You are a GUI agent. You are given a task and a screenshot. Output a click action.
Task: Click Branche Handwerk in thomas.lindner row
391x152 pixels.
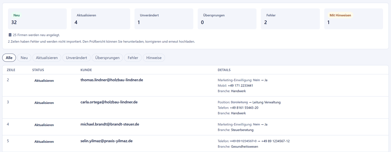pos(232,91)
